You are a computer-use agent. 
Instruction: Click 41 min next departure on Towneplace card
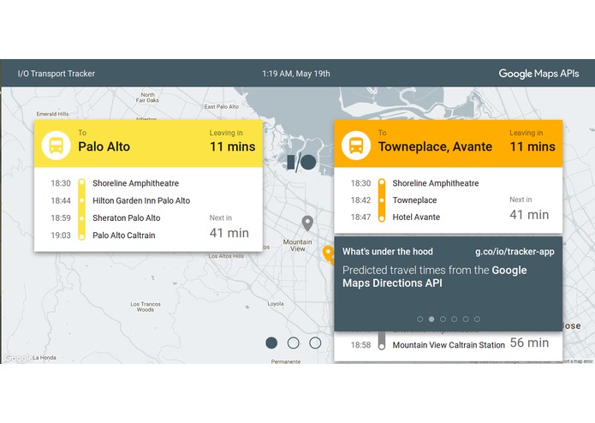529,215
